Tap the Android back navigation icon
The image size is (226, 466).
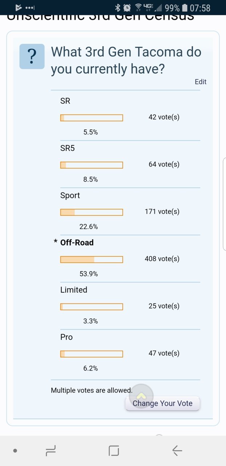click(x=177, y=451)
